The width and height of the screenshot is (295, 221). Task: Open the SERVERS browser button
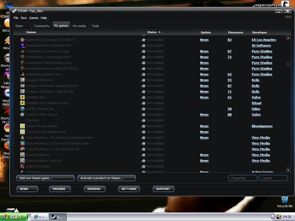tap(94, 189)
